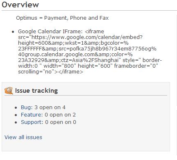The image size is (177, 160).
Task: Click the 40group.calendar.google.com text line
Action: pyautogui.click(x=75, y=55)
